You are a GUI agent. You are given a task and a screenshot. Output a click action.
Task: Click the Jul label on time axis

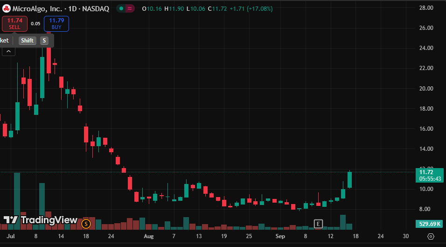click(11, 236)
